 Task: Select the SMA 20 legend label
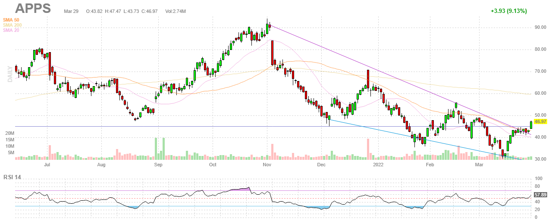click(11, 31)
